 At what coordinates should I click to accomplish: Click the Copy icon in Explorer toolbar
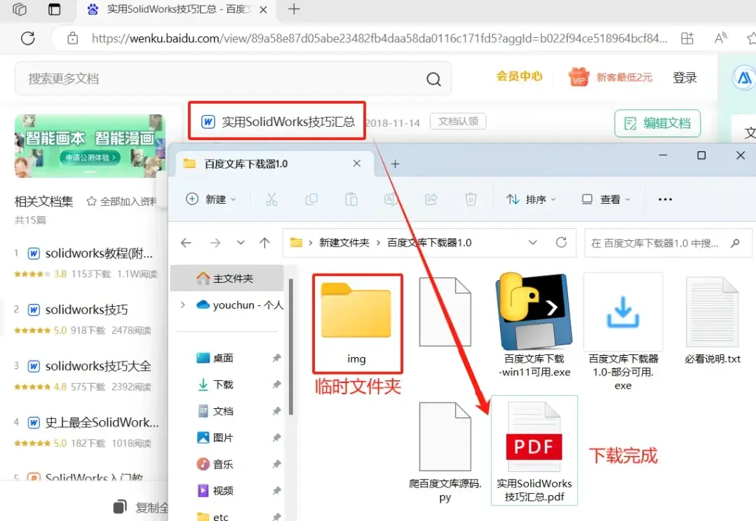311,199
